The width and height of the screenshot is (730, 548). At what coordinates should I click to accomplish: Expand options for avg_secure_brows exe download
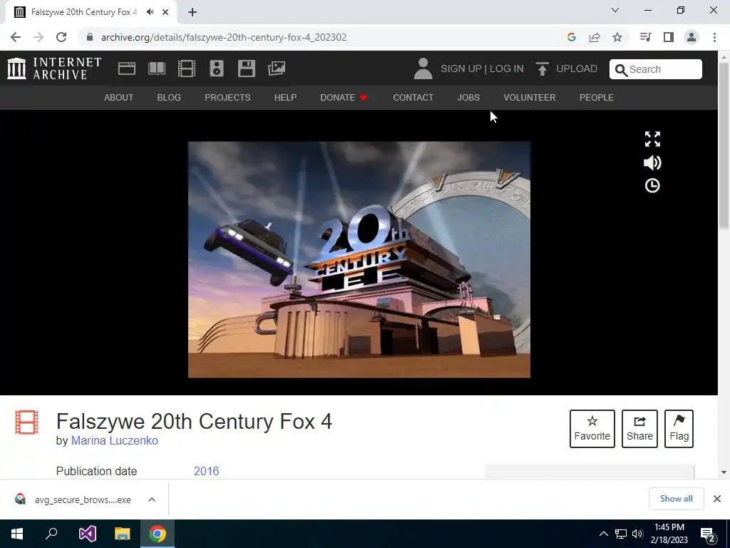click(152, 499)
